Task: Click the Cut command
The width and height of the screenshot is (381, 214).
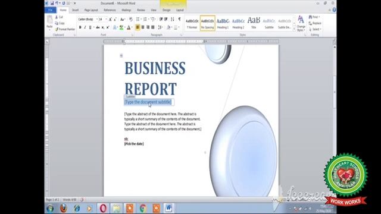Action: click(59, 17)
